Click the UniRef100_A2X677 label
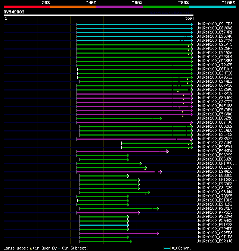Image resolution: width=239 pixels, height=251 pixels. click(x=214, y=139)
